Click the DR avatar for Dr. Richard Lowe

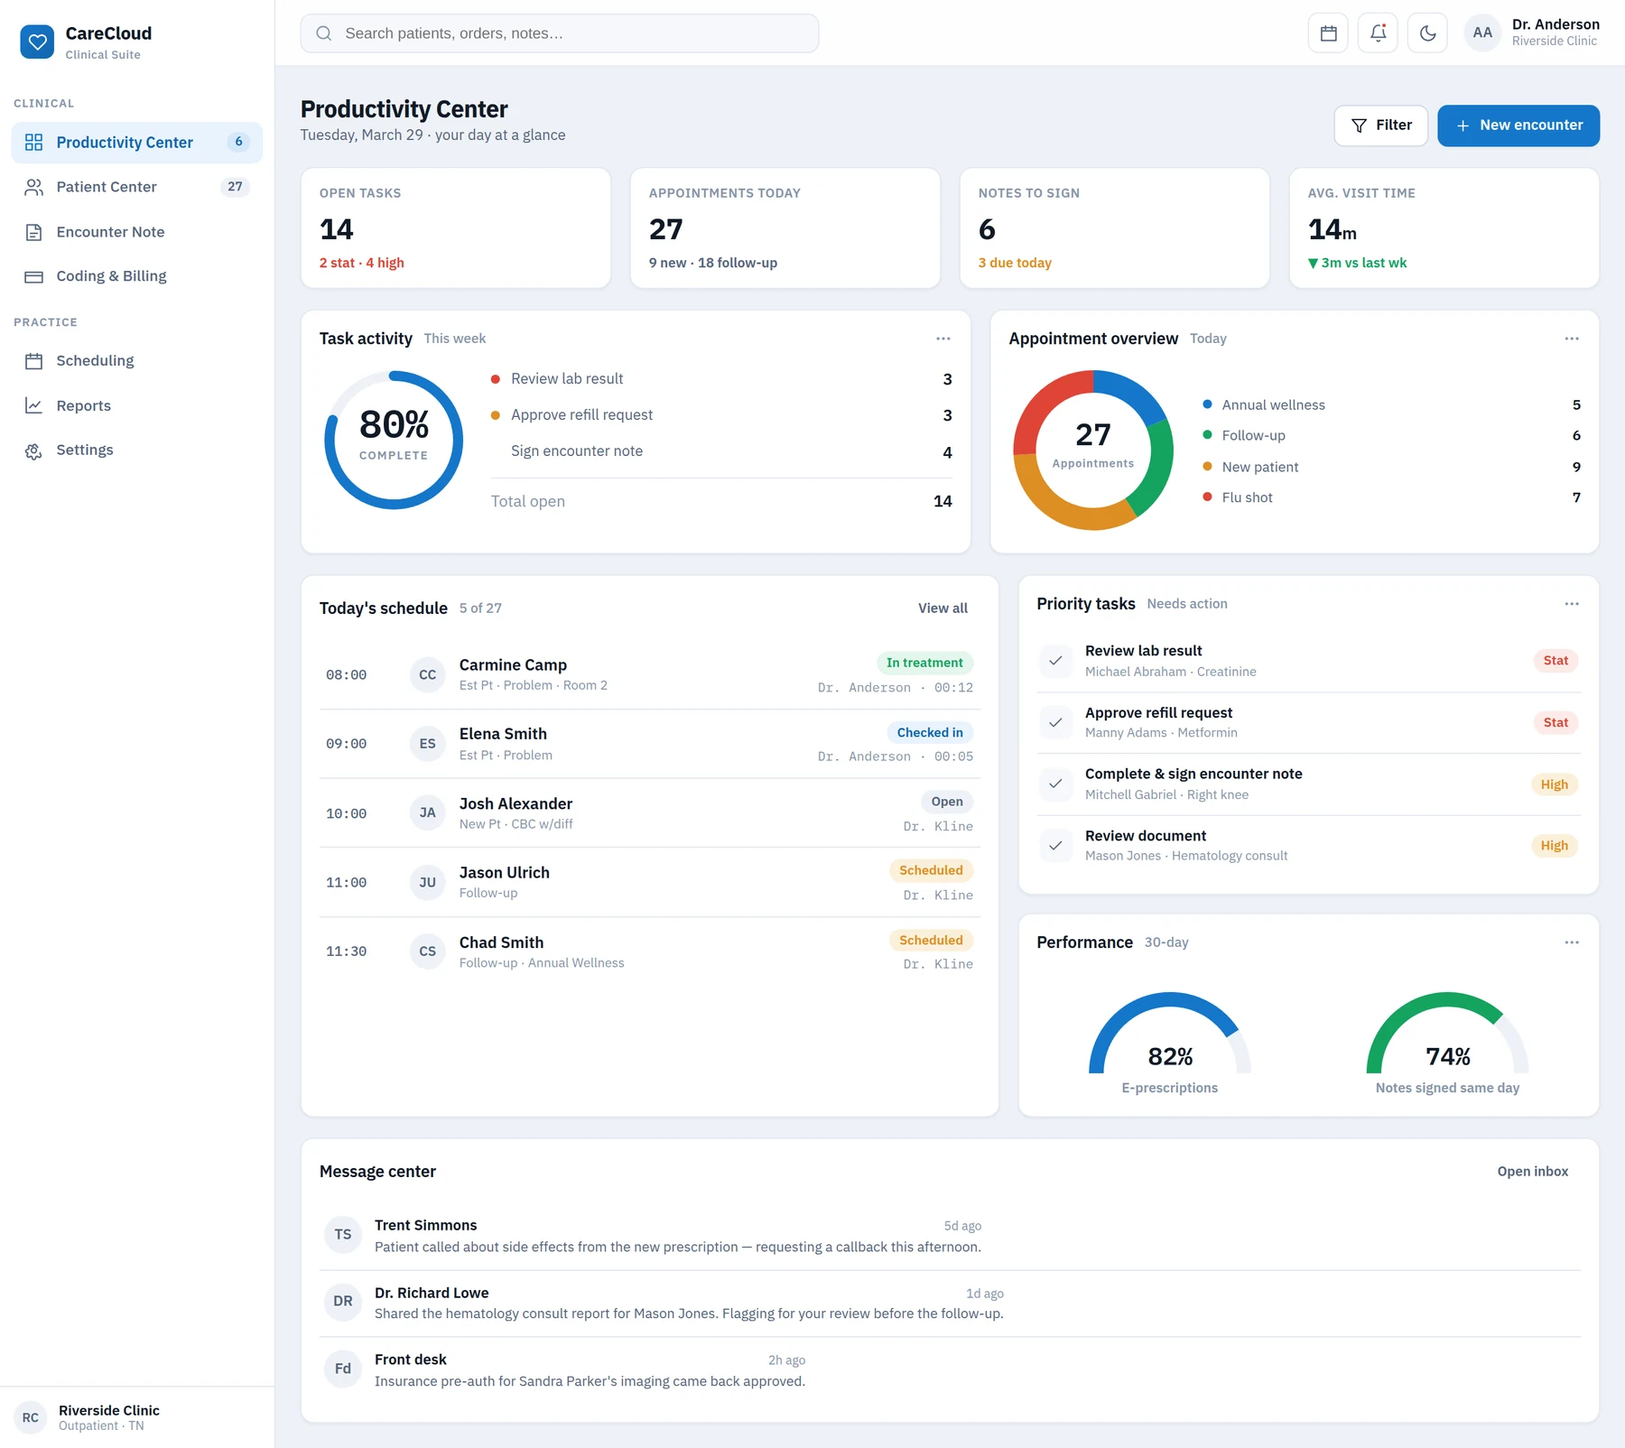point(342,1302)
